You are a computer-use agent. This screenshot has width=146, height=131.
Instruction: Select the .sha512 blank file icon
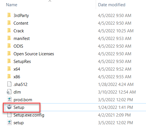[x=9, y=84]
